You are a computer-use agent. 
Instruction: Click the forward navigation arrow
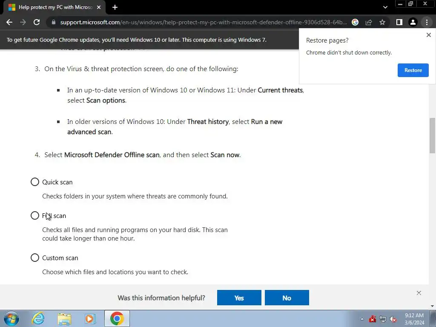[23, 22]
